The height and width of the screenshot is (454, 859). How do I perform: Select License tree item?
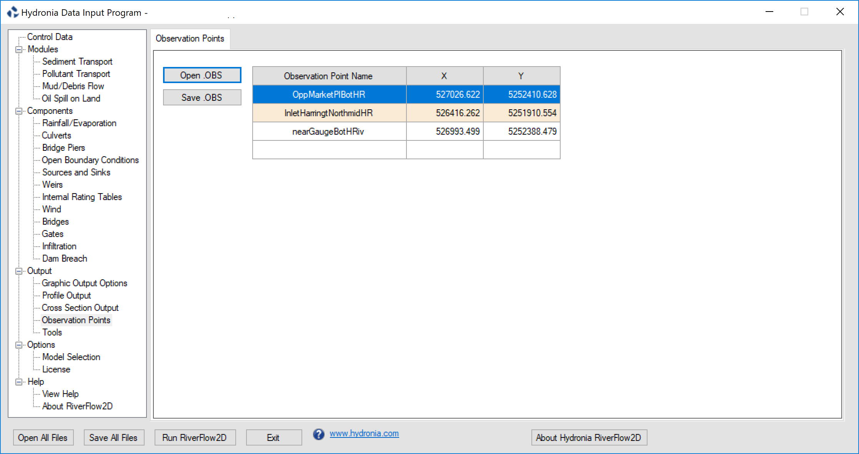click(x=56, y=369)
